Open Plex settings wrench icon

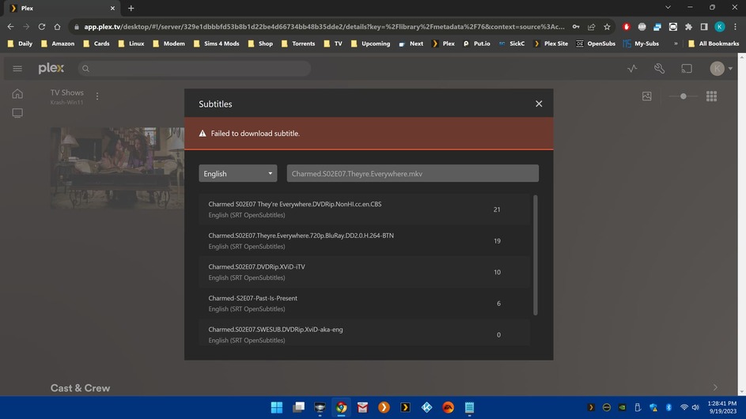pos(659,69)
